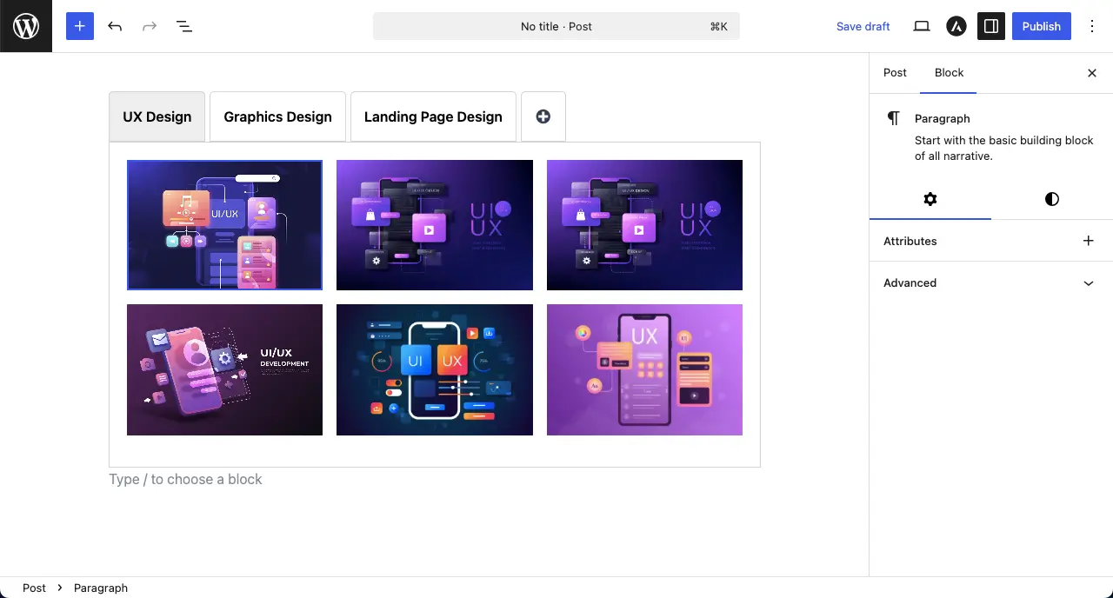Select the blue UI/UX music player image
The height and width of the screenshot is (598, 1113).
tap(224, 225)
